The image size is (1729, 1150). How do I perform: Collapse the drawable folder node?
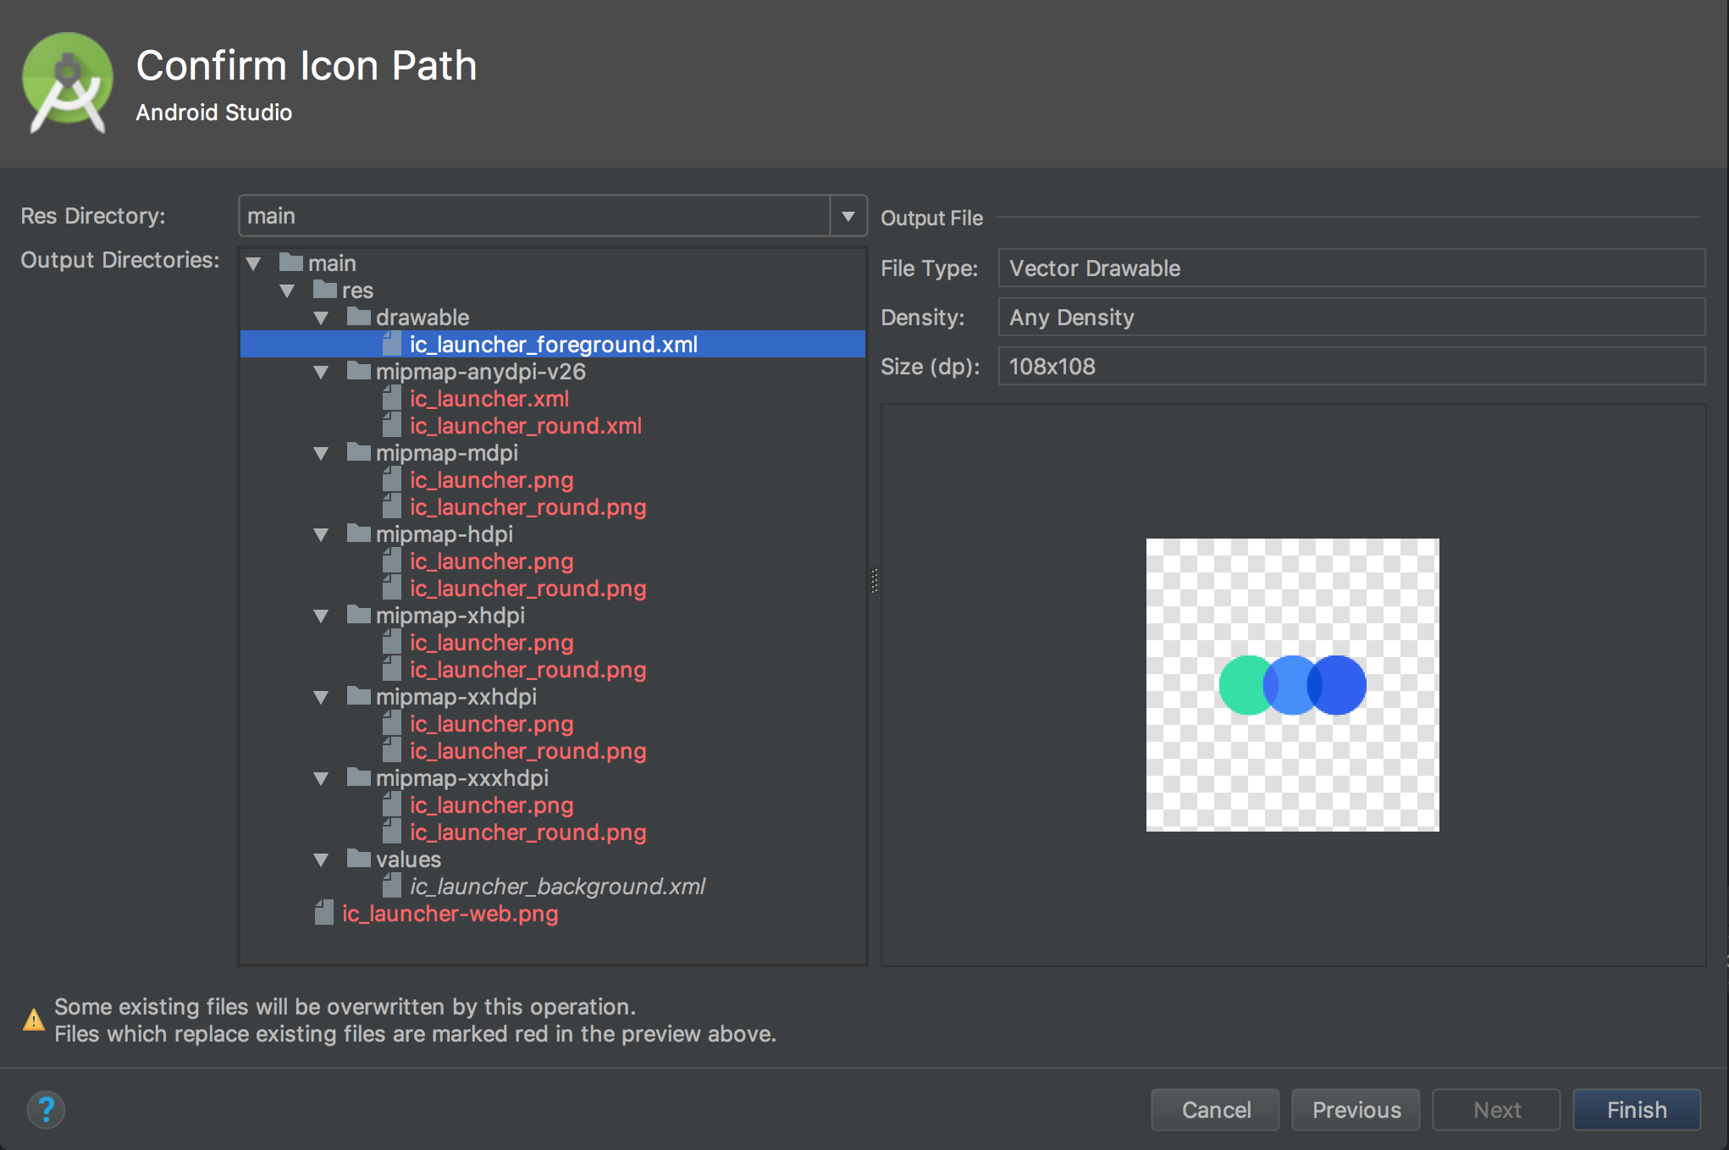(321, 318)
